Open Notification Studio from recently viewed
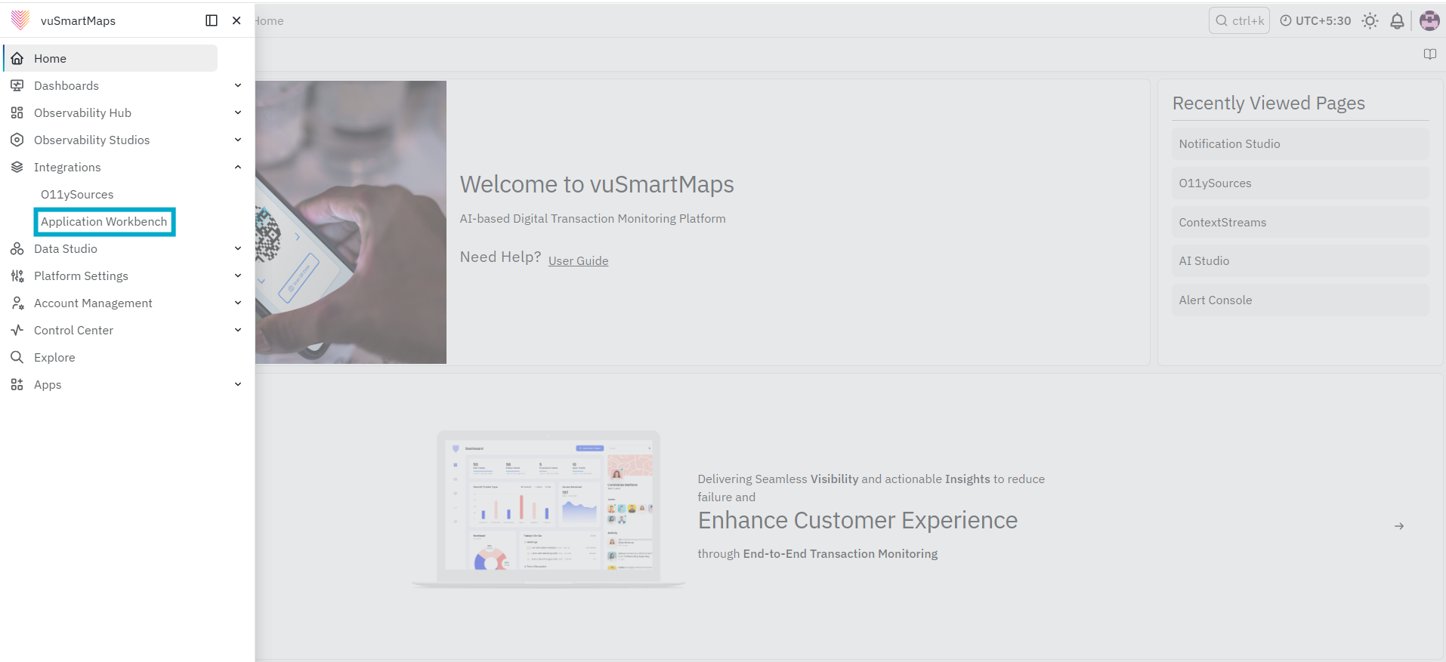 click(x=1299, y=143)
